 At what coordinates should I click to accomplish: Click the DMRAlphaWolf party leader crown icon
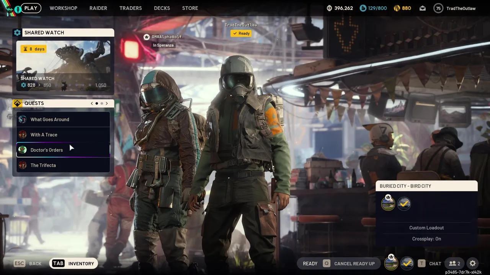146,37
